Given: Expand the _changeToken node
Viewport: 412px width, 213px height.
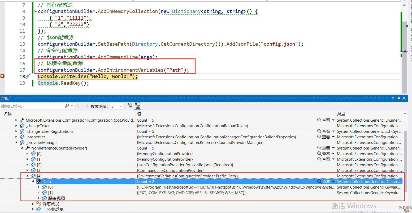Looking at the screenshot, I should [16, 126].
